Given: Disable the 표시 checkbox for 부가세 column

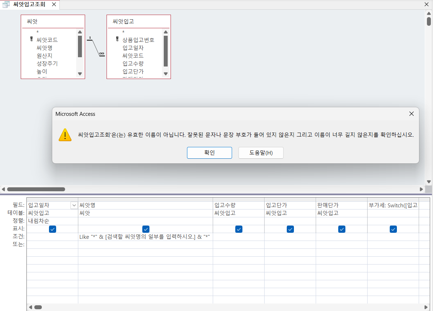Looking at the screenshot, I should click(x=393, y=229).
